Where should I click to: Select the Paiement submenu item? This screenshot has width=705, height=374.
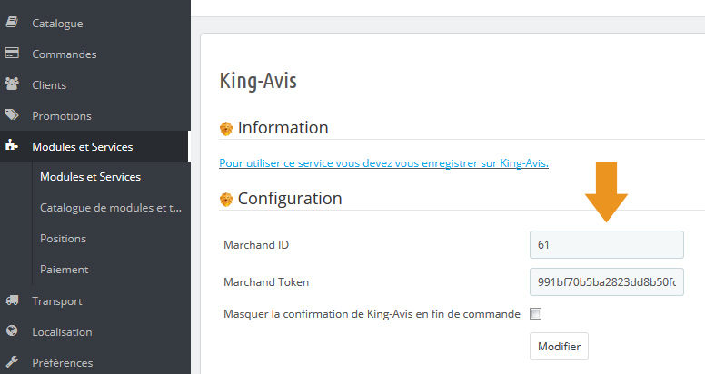pos(65,270)
